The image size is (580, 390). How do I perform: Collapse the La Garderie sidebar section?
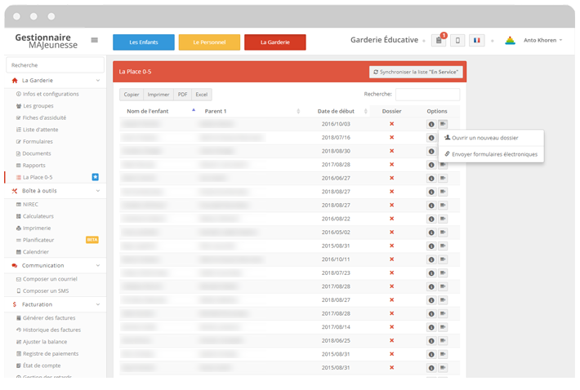pyautogui.click(x=98, y=81)
